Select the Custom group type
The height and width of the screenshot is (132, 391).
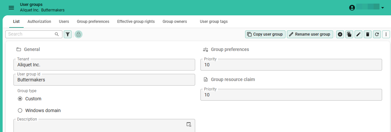pos(20,99)
